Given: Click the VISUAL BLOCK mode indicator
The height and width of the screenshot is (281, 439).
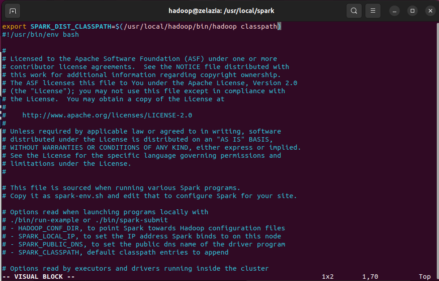Looking at the screenshot, I should pos(39,277).
